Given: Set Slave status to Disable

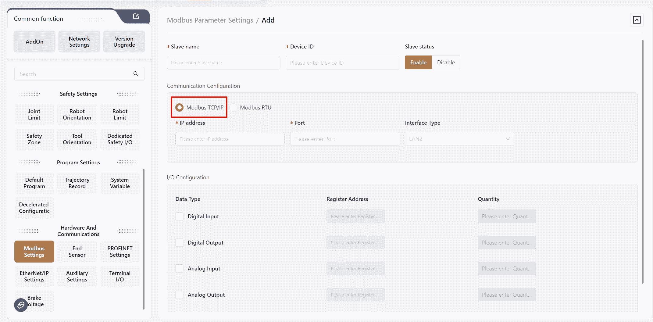Looking at the screenshot, I should click(446, 63).
